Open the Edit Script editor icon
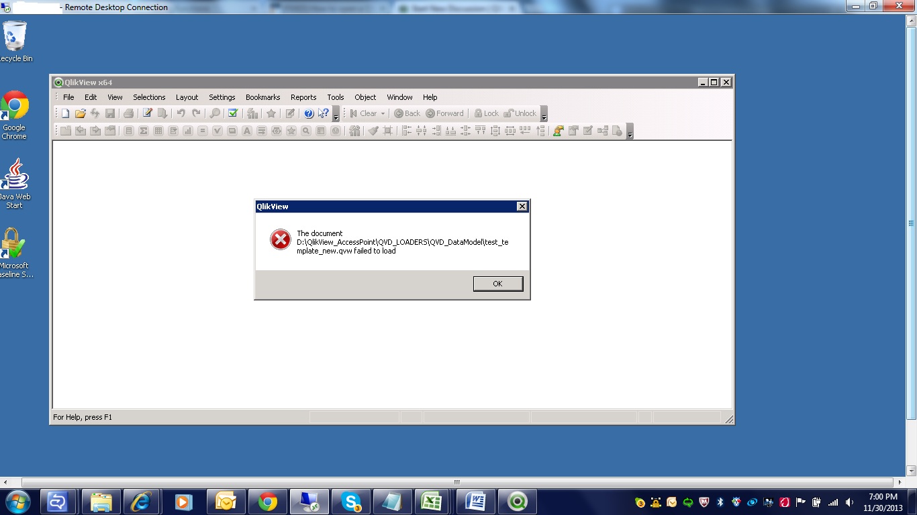This screenshot has width=917, height=515. point(148,113)
